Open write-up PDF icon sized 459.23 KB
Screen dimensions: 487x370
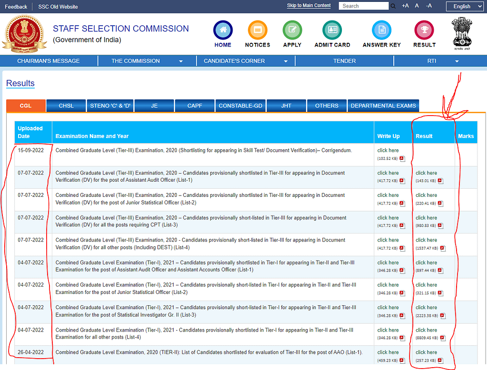pos(402,360)
